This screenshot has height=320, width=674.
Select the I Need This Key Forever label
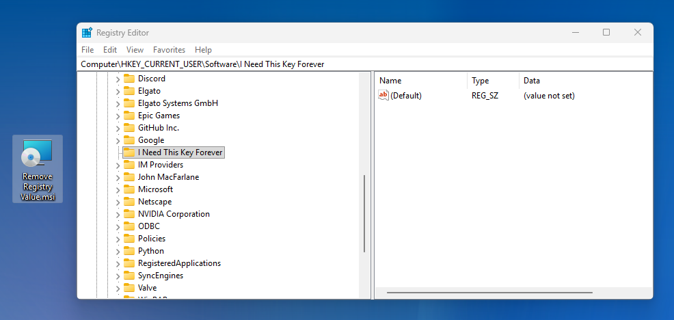coord(180,152)
